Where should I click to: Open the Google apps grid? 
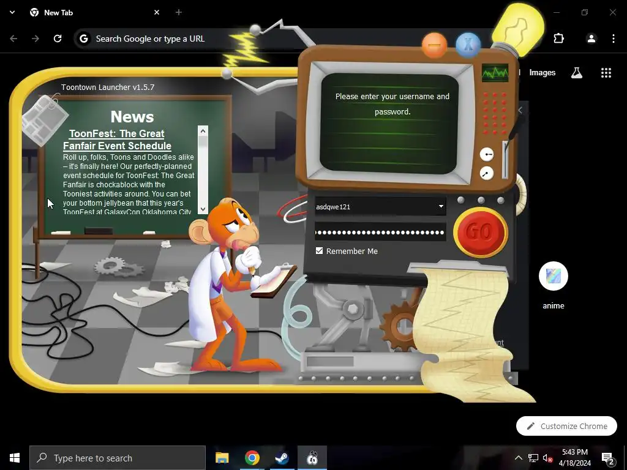(x=606, y=73)
